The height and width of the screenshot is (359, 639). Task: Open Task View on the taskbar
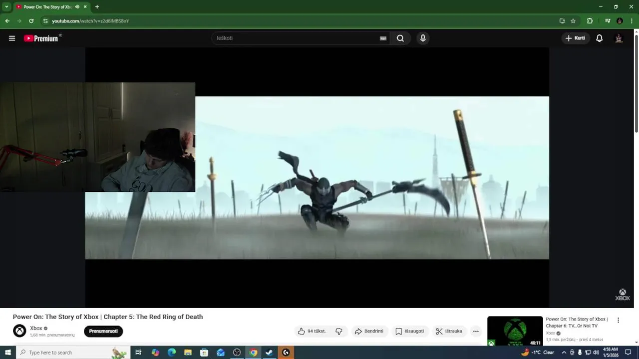click(x=138, y=353)
